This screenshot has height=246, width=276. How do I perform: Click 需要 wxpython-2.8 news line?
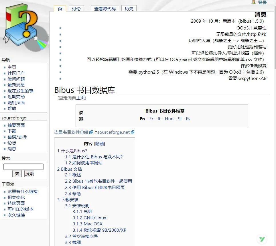click(x=247, y=78)
